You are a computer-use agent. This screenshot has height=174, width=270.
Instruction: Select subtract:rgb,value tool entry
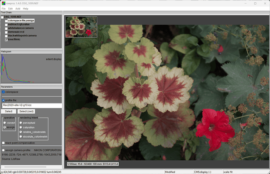pyautogui.click(x=19, y=24)
